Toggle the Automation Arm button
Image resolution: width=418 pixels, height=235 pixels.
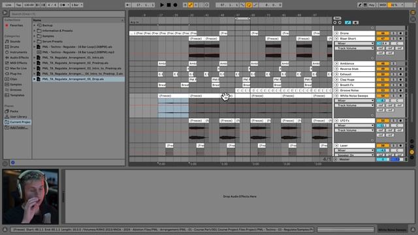[191, 5]
